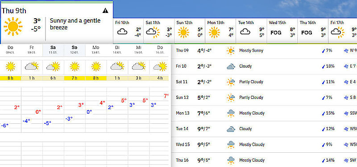
Task: Select the Thu 16th FOG forecast tab
Action: pos(313,31)
